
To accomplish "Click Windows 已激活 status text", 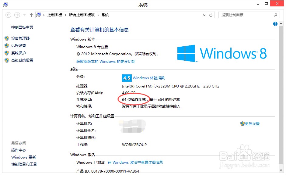I will (x=90, y=162).
